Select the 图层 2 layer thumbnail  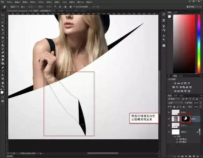tap(175, 132)
